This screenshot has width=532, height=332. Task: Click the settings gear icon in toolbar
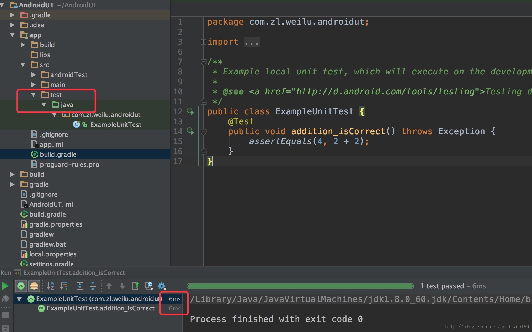pyautogui.click(x=162, y=285)
